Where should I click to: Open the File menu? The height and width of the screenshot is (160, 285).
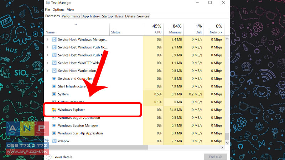(47, 10)
